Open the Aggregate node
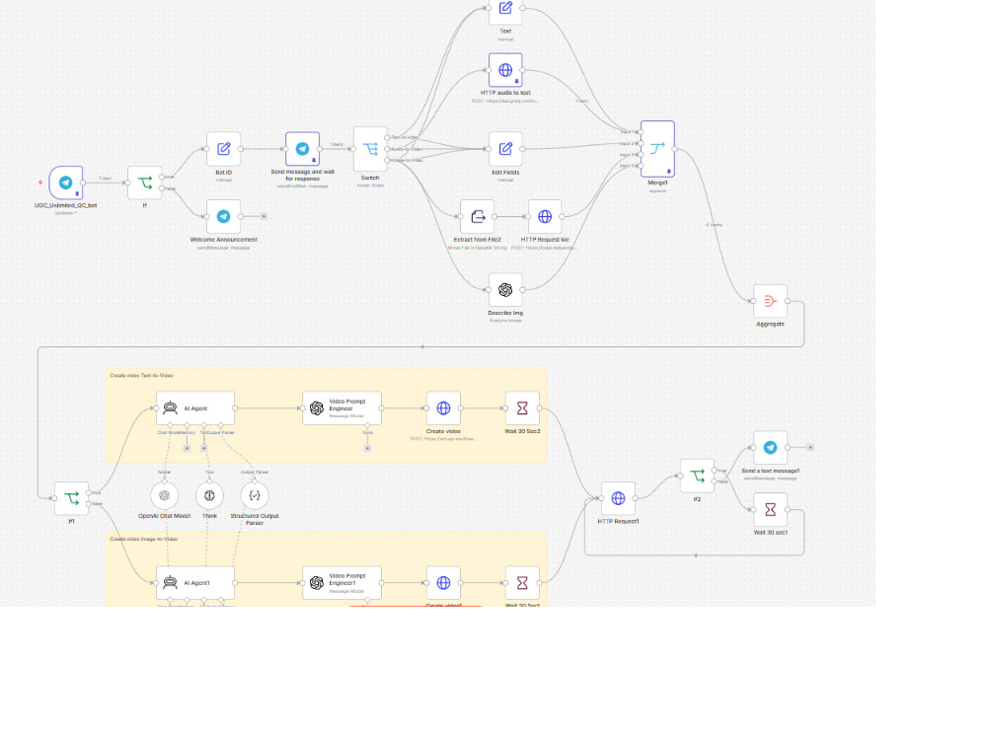 770,301
